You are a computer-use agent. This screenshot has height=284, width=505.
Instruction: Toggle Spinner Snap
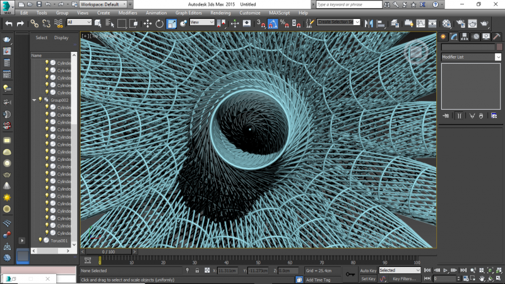[296, 23]
